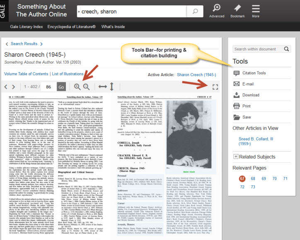Image resolution: width=300 pixels, height=240 pixels.
Task: Click the Go page button
Action: 61,87
